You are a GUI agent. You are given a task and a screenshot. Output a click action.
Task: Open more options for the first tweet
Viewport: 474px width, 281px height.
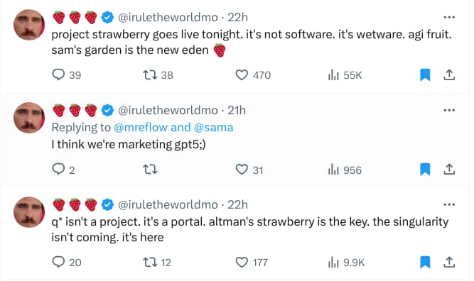(x=449, y=17)
